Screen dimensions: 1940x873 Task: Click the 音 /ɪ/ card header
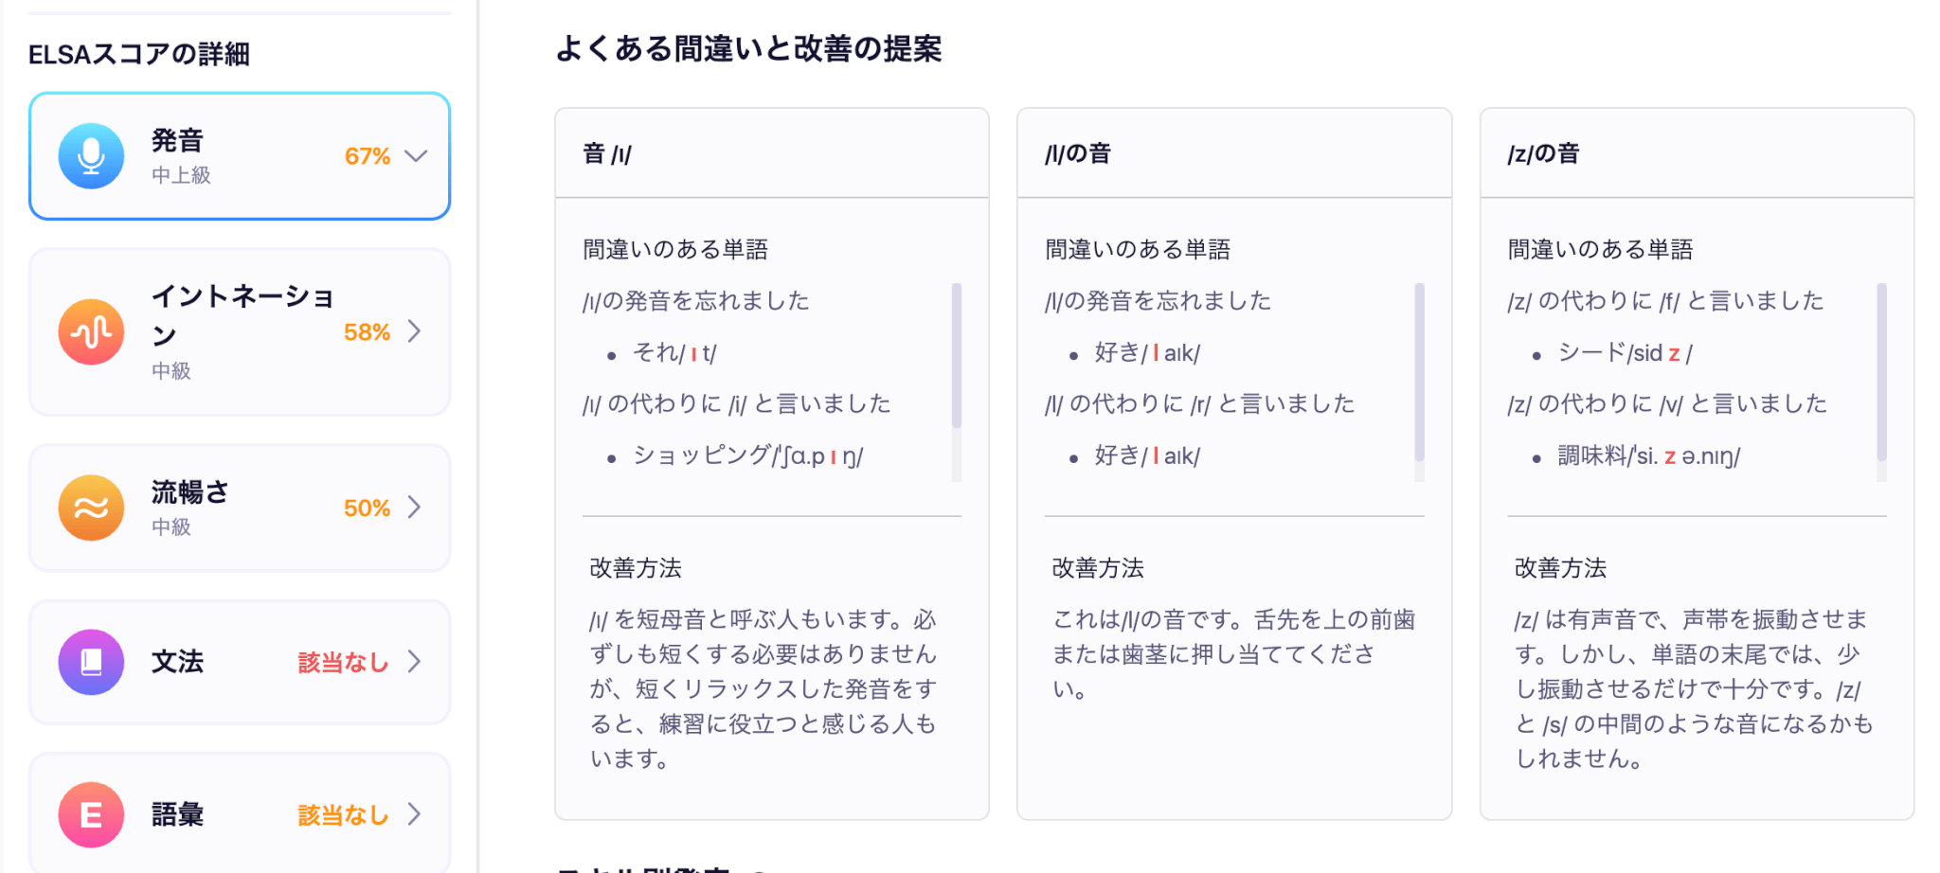click(x=772, y=153)
